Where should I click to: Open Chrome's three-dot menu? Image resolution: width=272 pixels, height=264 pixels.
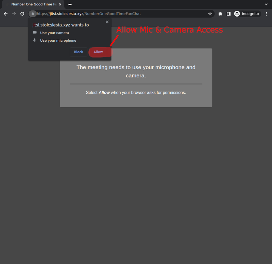click(266, 14)
